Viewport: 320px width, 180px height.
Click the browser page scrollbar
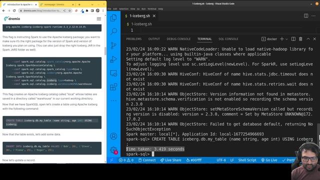pyautogui.click(x=105, y=51)
